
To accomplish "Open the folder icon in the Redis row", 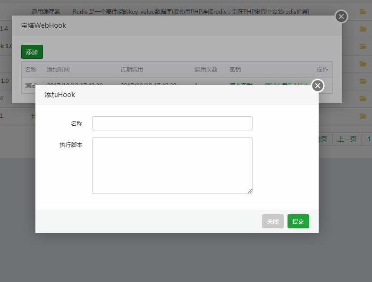I will 363,12.
